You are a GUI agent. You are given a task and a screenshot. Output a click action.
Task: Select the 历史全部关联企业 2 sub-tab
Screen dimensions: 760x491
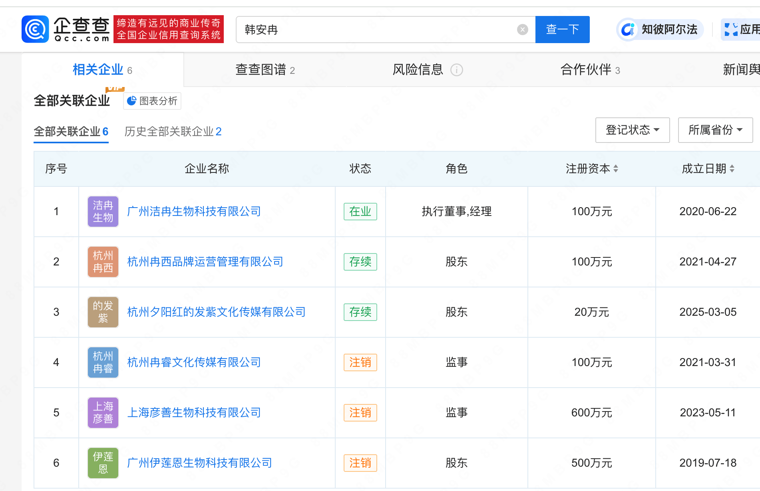point(173,132)
